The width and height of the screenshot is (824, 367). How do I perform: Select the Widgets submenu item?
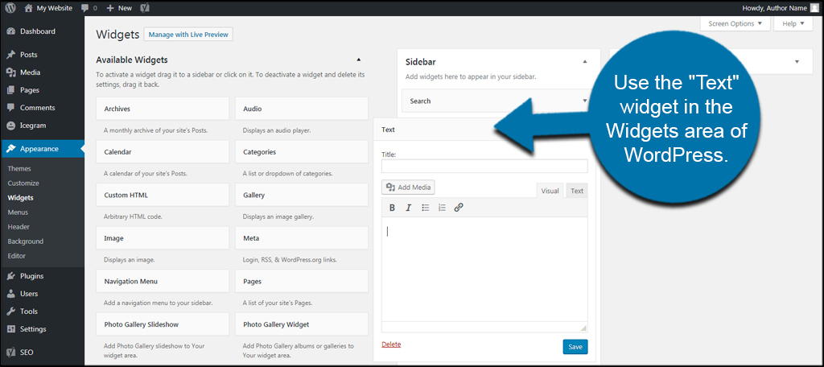pyautogui.click(x=20, y=198)
